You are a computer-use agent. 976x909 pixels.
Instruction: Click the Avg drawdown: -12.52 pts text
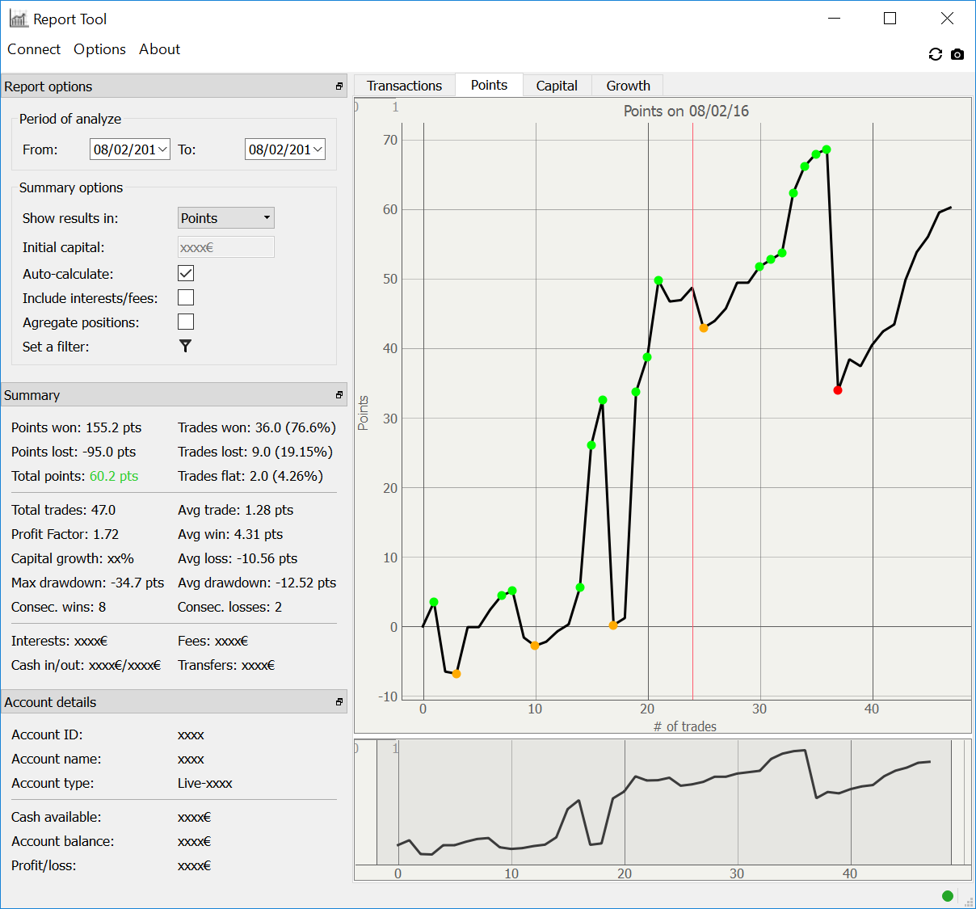tap(257, 583)
